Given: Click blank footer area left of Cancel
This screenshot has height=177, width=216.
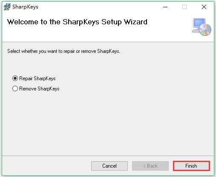Looking at the screenshot, I should pos(46,166).
